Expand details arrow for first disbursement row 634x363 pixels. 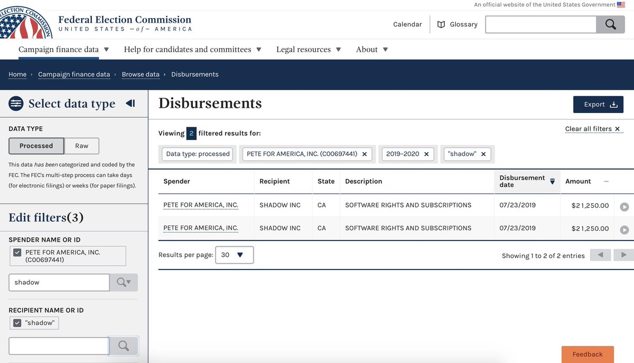[x=624, y=207]
